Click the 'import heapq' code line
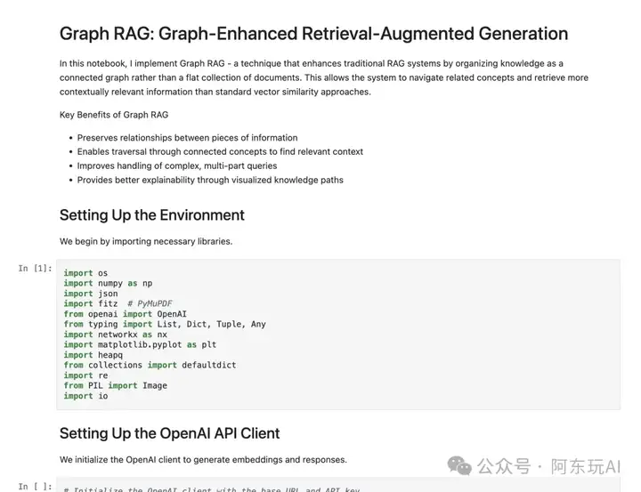This screenshot has width=641, height=492. 93,355
